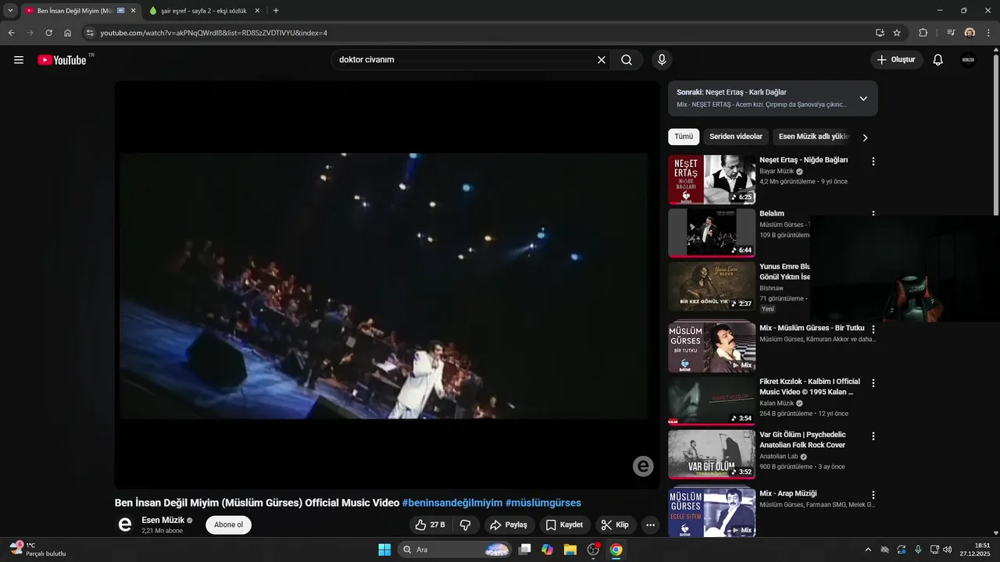Open a new Chrome tab
The height and width of the screenshot is (562, 1000).
[276, 11]
